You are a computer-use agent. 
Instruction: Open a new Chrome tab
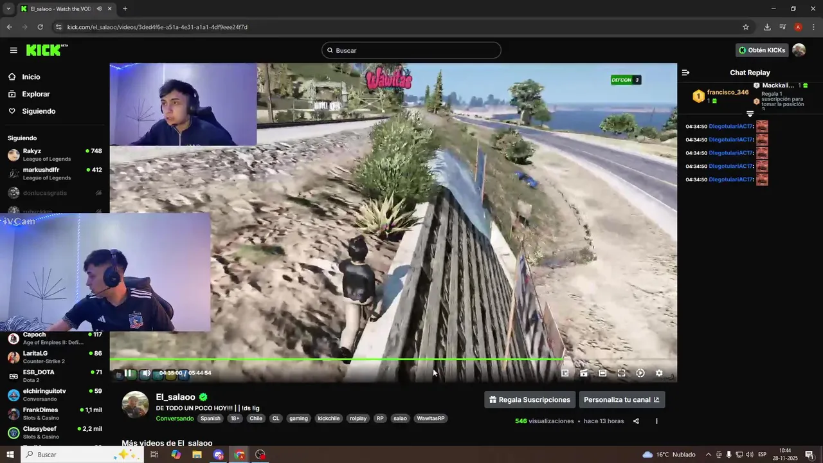pyautogui.click(x=125, y=9)
